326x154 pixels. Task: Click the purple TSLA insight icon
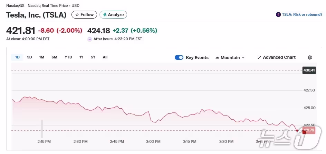278,14
